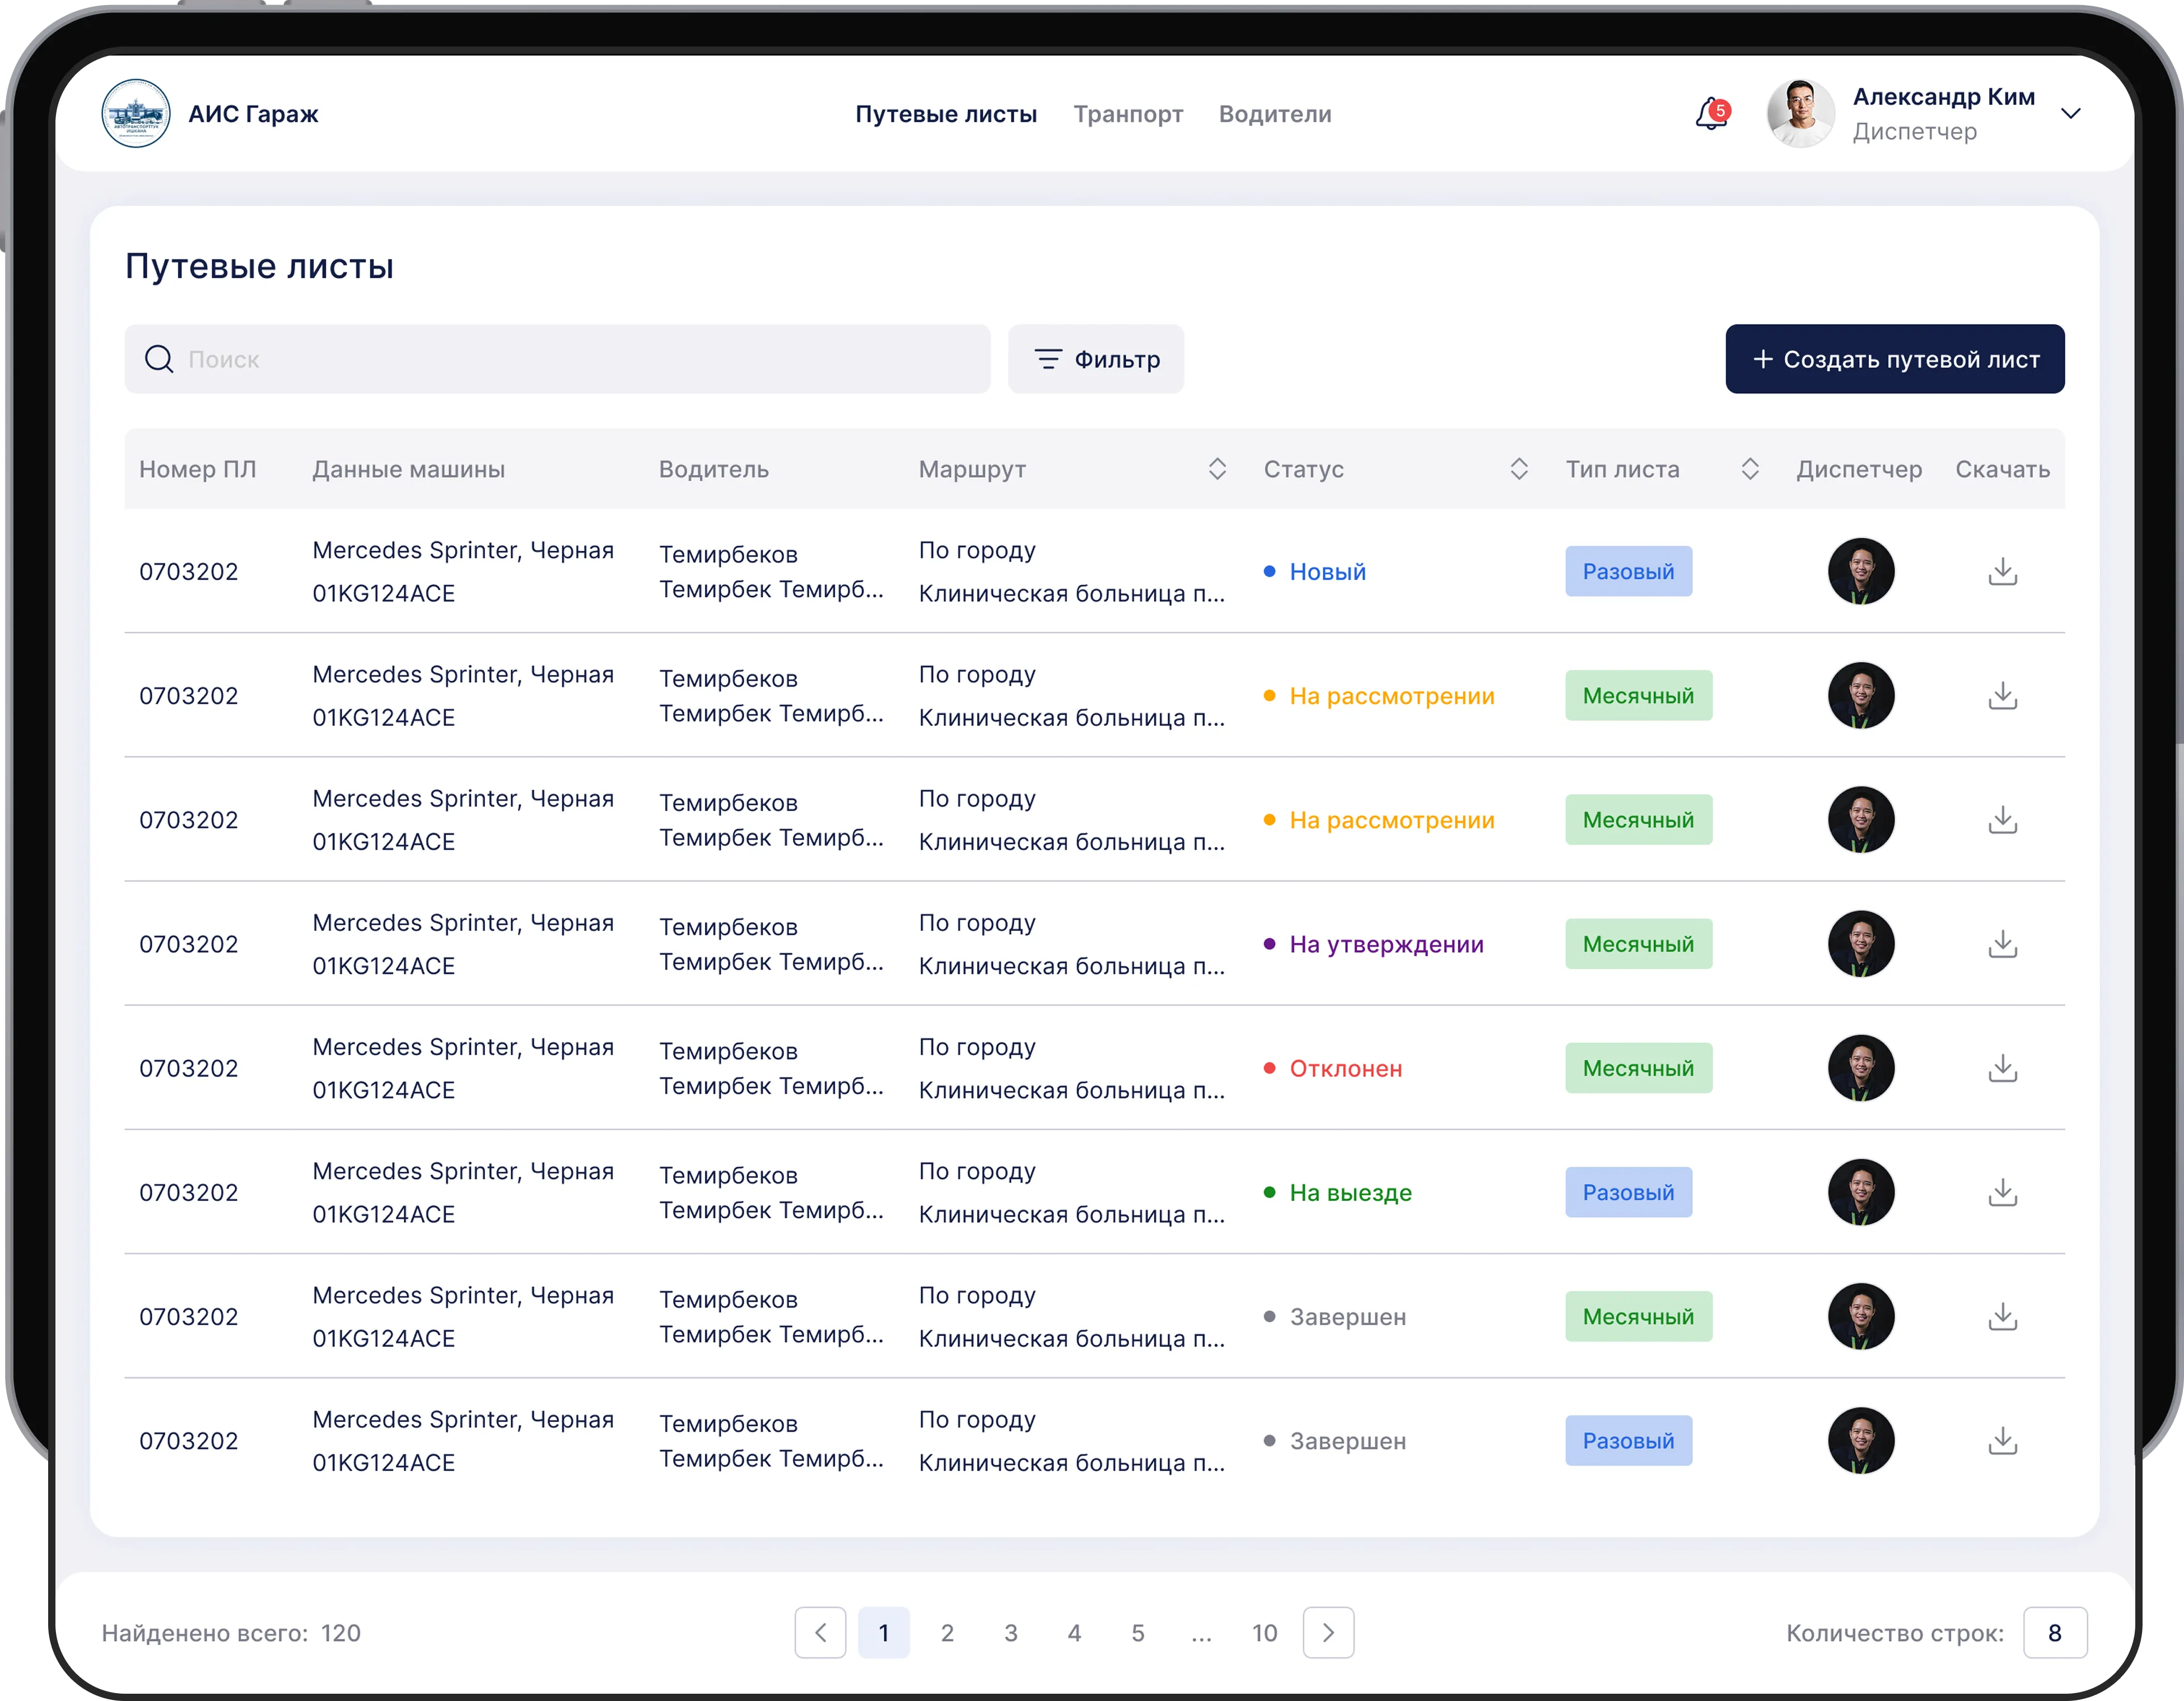Expand the user profile dropdown chevron

2071,114
